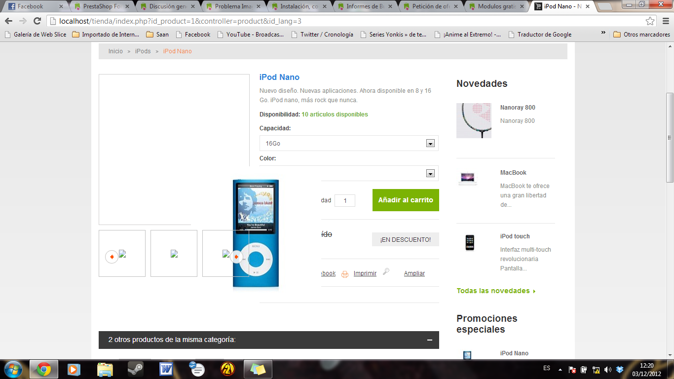Screen dimensions: 674x379
Task: Click the iPod touch thumbnail image
Action: tap(470, 243)
